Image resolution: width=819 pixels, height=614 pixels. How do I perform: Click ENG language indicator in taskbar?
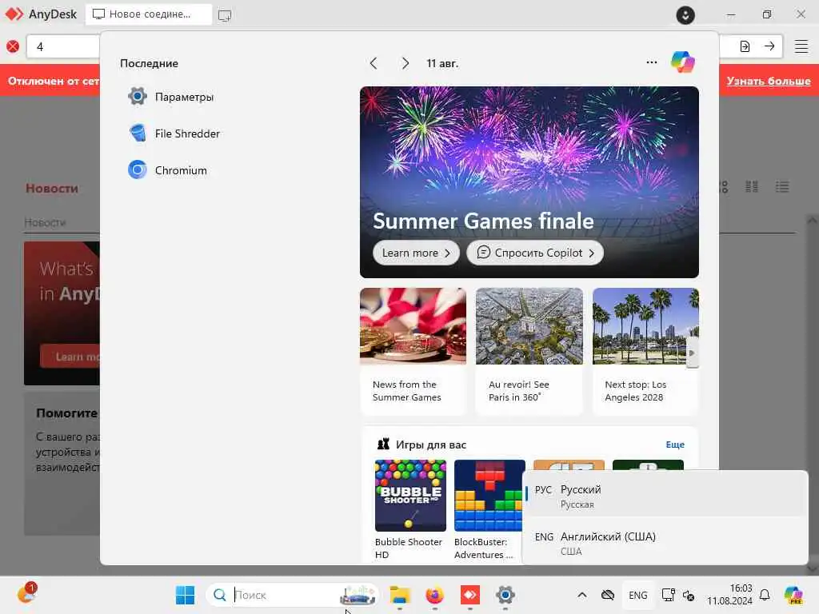[637, 595]
